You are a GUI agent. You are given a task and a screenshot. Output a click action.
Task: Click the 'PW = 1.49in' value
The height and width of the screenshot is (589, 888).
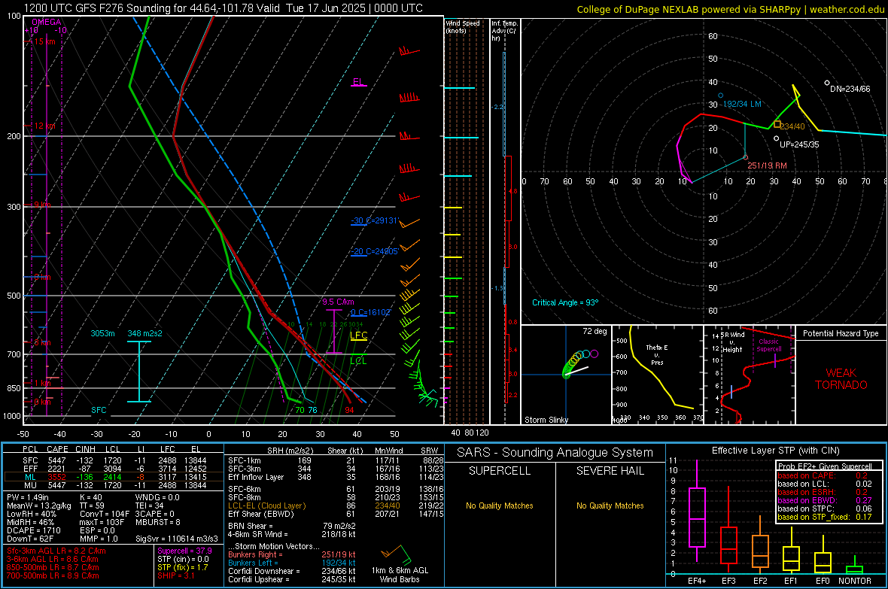tap(28, 497)
